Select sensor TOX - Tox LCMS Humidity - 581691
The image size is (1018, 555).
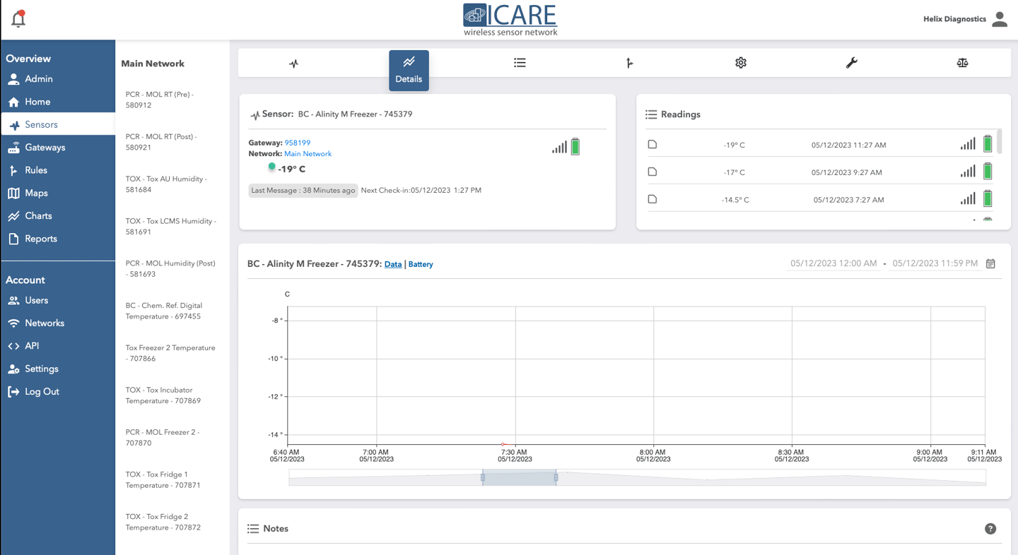click(x=172, y=226)
